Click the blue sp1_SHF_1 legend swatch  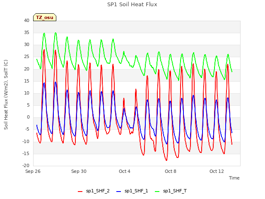(119, 192)
